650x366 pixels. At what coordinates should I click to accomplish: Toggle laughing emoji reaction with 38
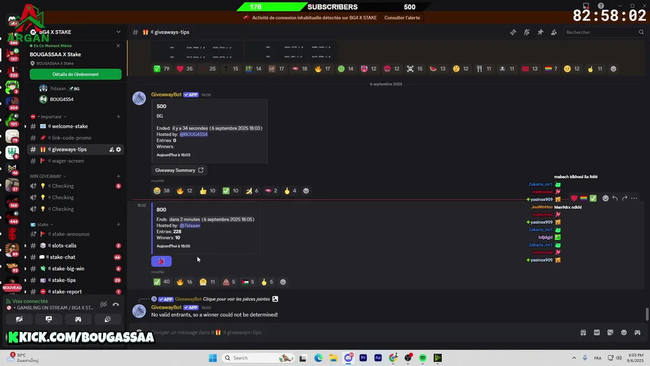point(162,191)
